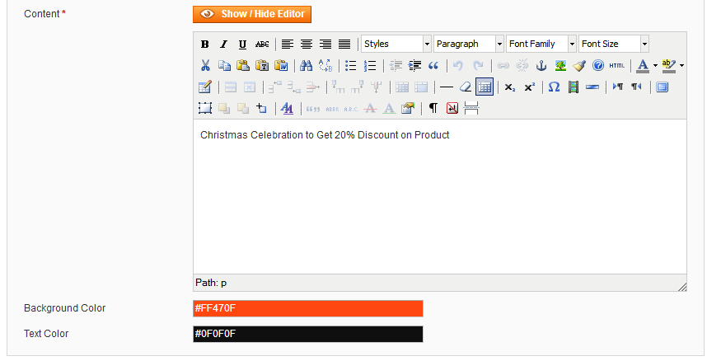Click the blockquote icon
The image size is (707, 361).
coord(433,65)
